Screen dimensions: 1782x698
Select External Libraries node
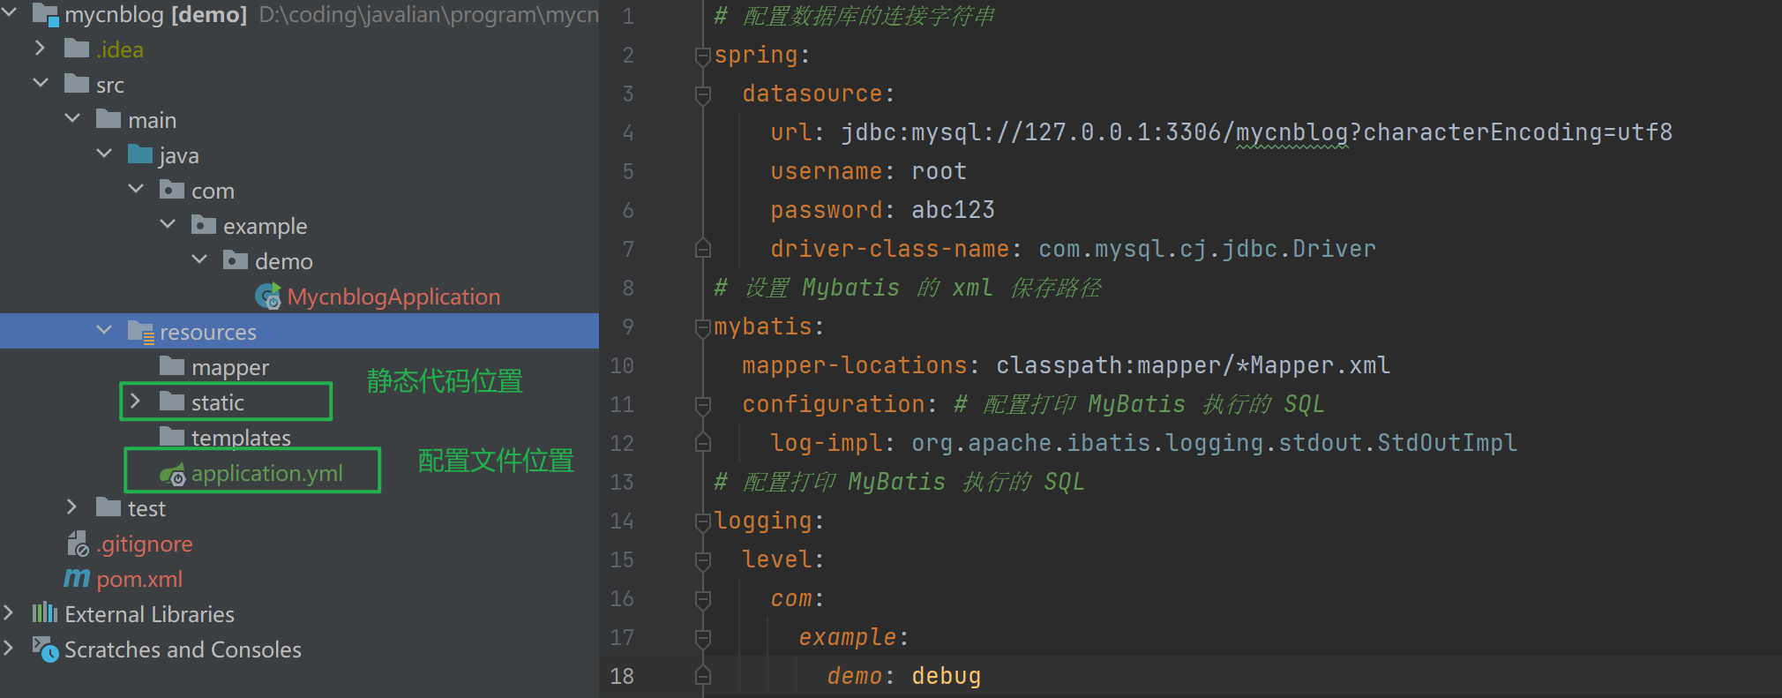click(149, 614)
